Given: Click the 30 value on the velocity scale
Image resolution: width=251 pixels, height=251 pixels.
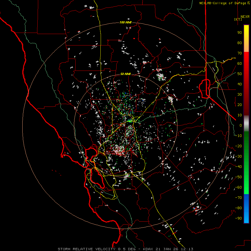Looking at the screenshot, I should (240, 95).
